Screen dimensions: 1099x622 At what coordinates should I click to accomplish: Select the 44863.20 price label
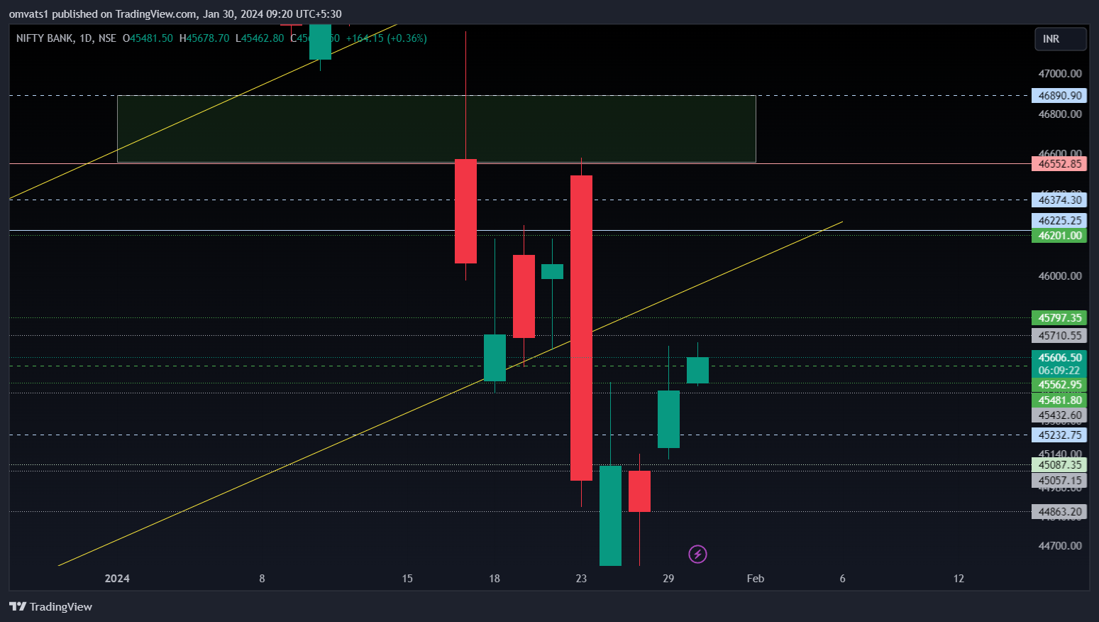[1059, 512]
